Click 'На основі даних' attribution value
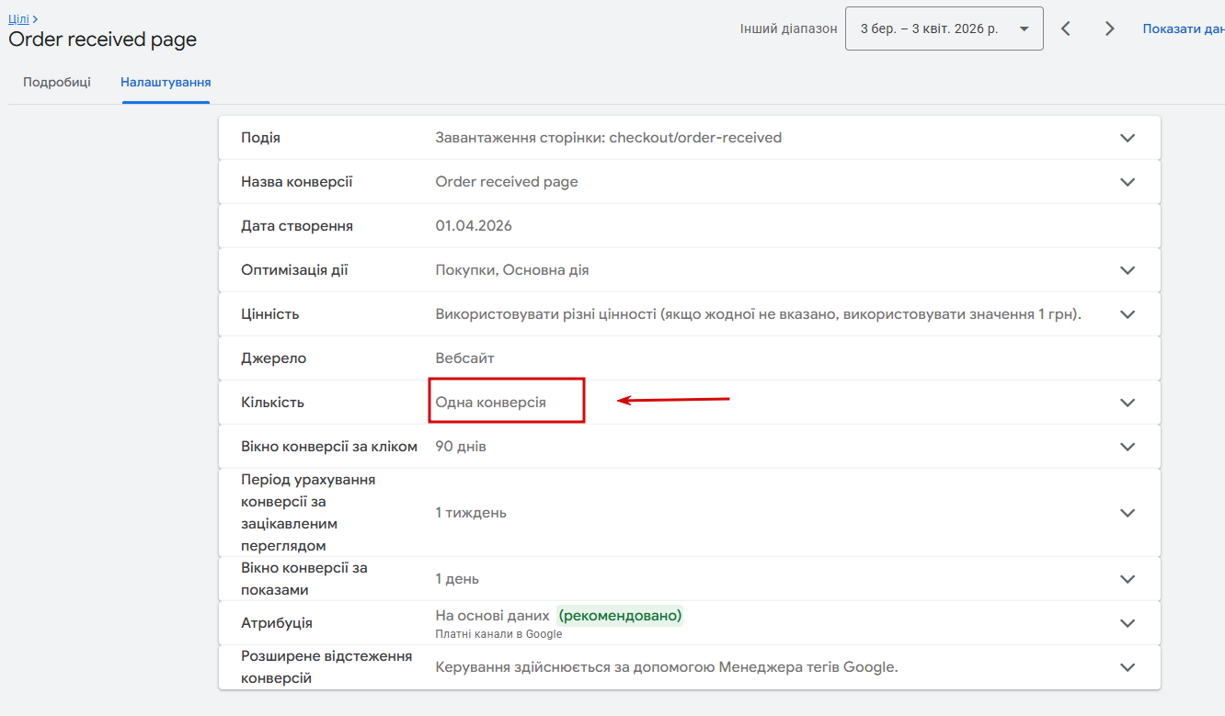Screen dimensions: 1225x716 pos(492,616)
